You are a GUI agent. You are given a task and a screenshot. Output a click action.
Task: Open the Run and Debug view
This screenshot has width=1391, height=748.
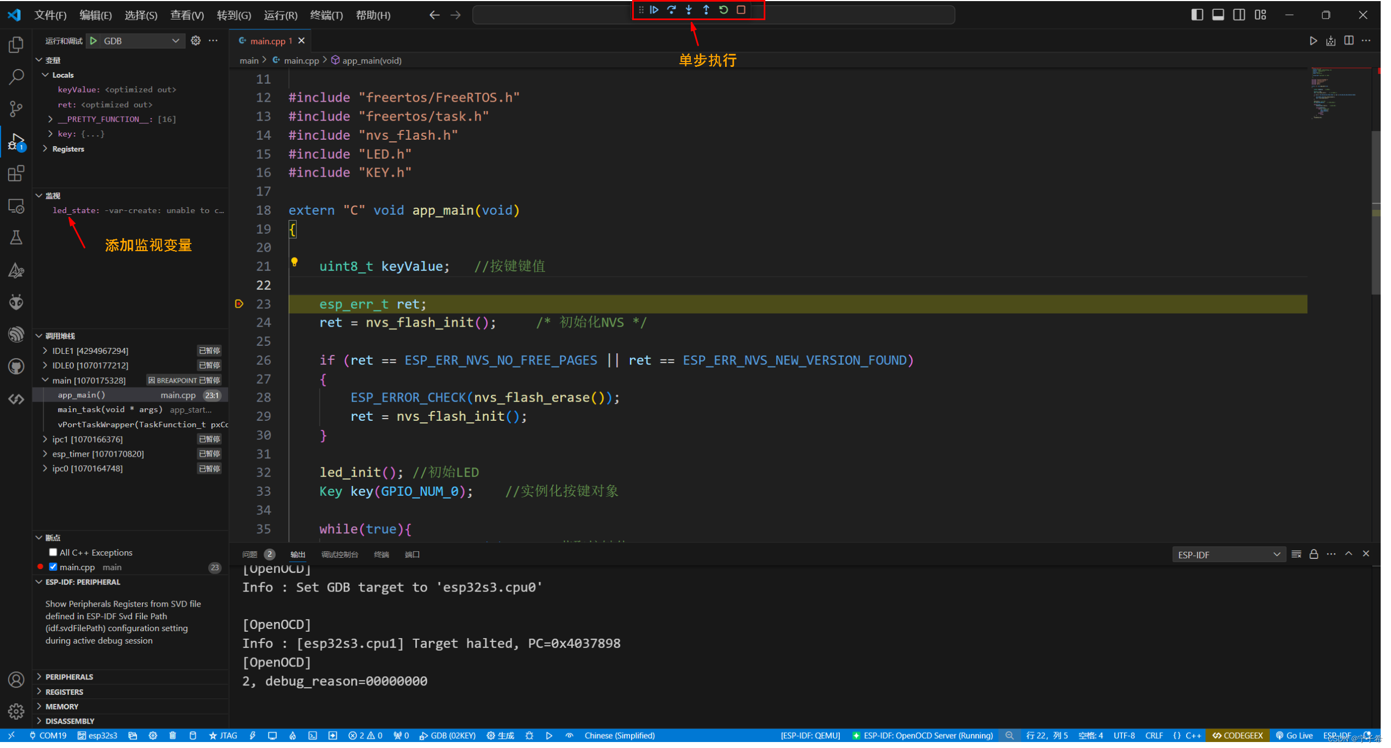coord(16,142)
